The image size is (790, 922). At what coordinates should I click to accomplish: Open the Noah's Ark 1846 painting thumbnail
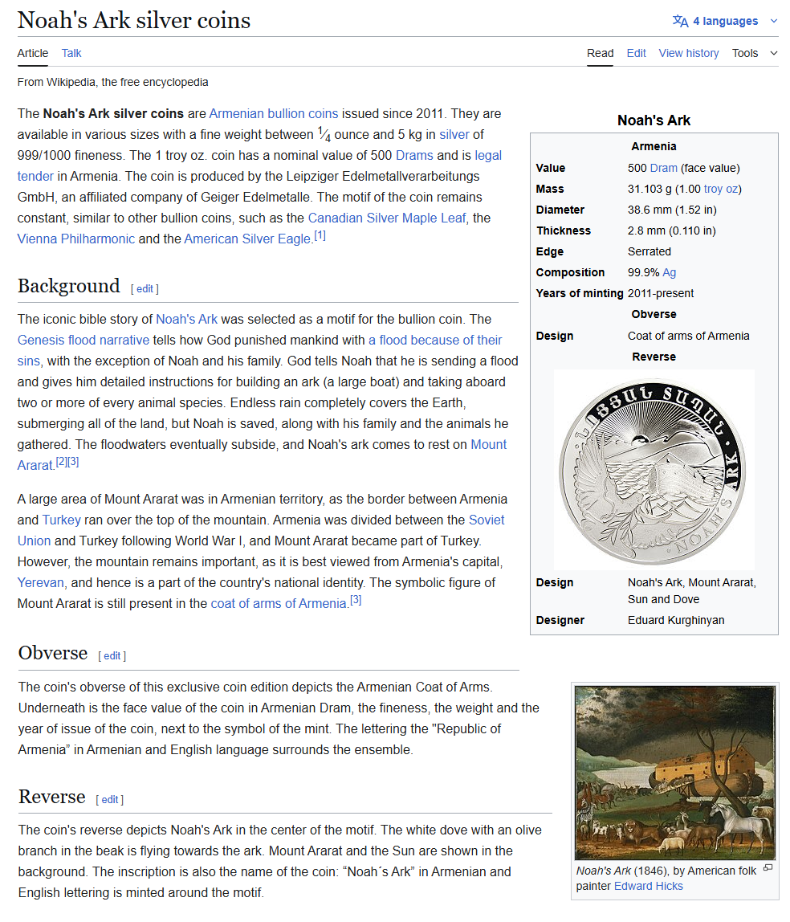tap(674, 773)
